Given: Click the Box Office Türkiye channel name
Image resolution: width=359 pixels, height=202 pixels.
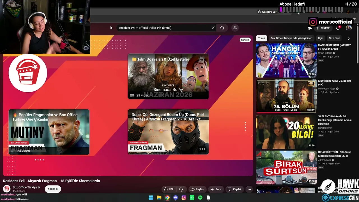Looking at the screenshot, I should tap(25, 187).
